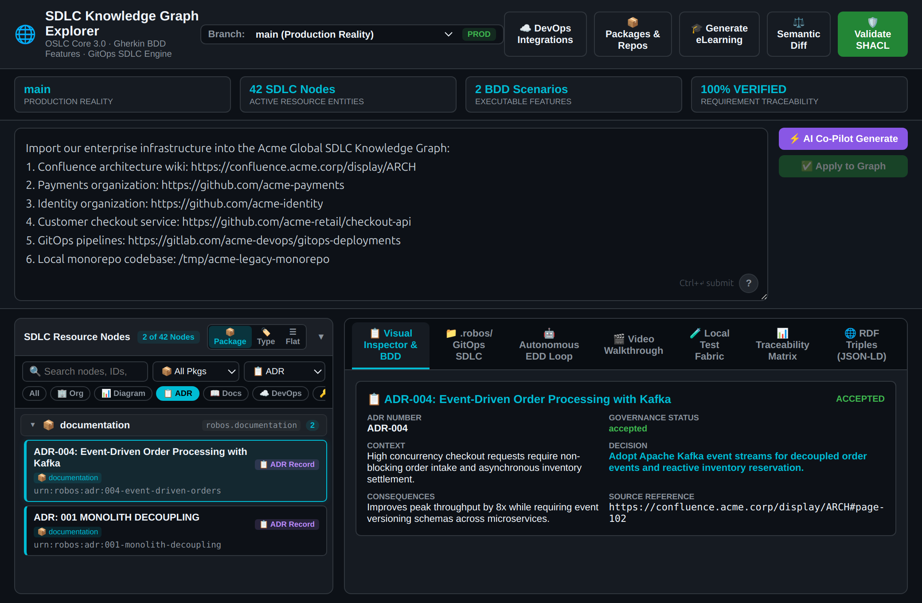Click the ADR-004 detail title clipboard icon
This screenshot has height=603, width=922.
pos(374,399)
